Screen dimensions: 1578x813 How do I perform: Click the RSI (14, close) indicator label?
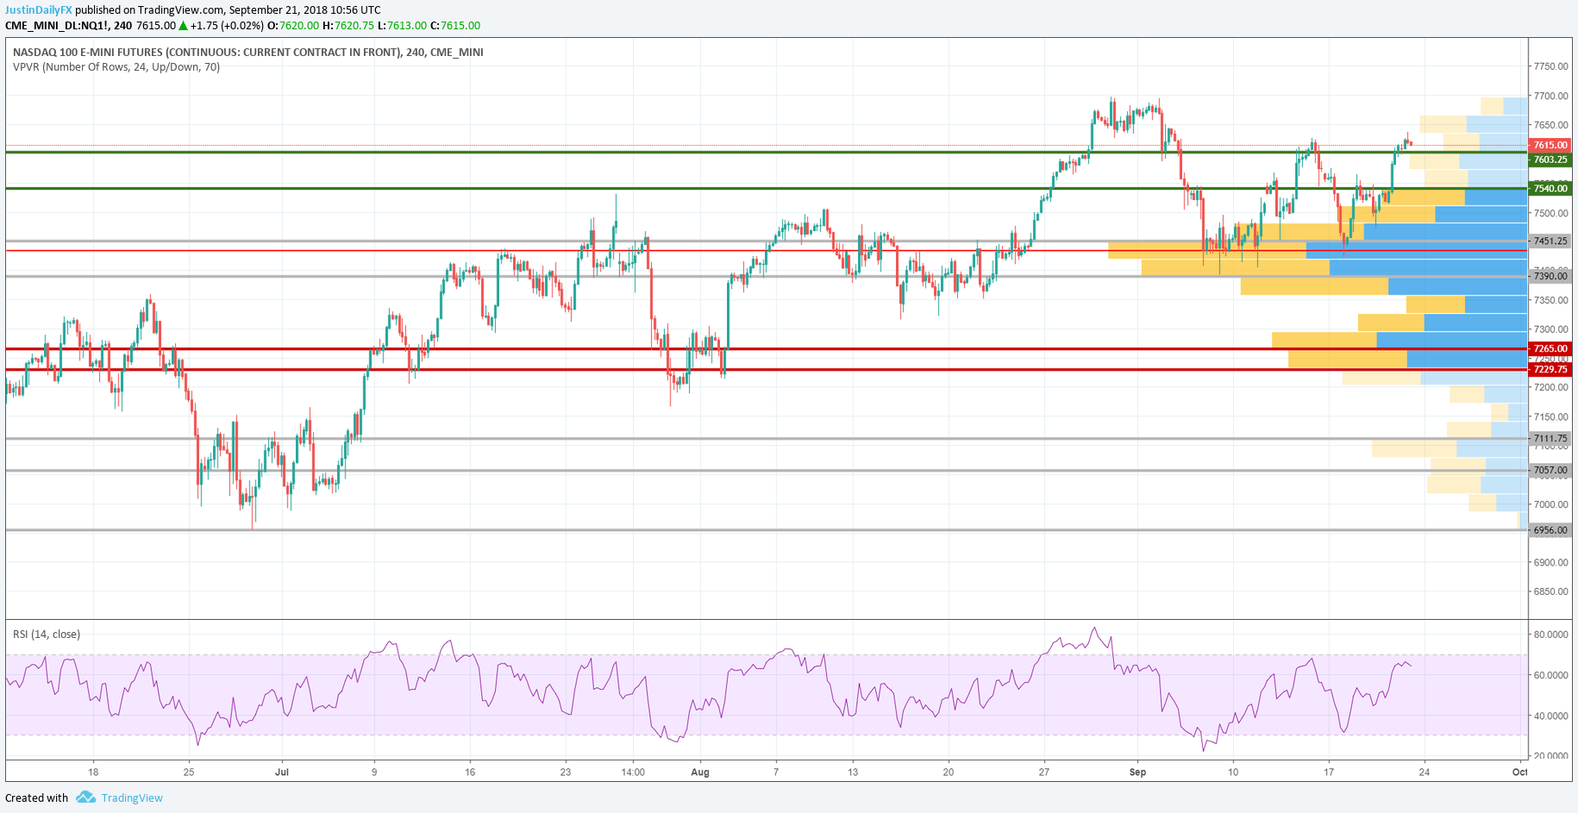click(x=47, y=634)
